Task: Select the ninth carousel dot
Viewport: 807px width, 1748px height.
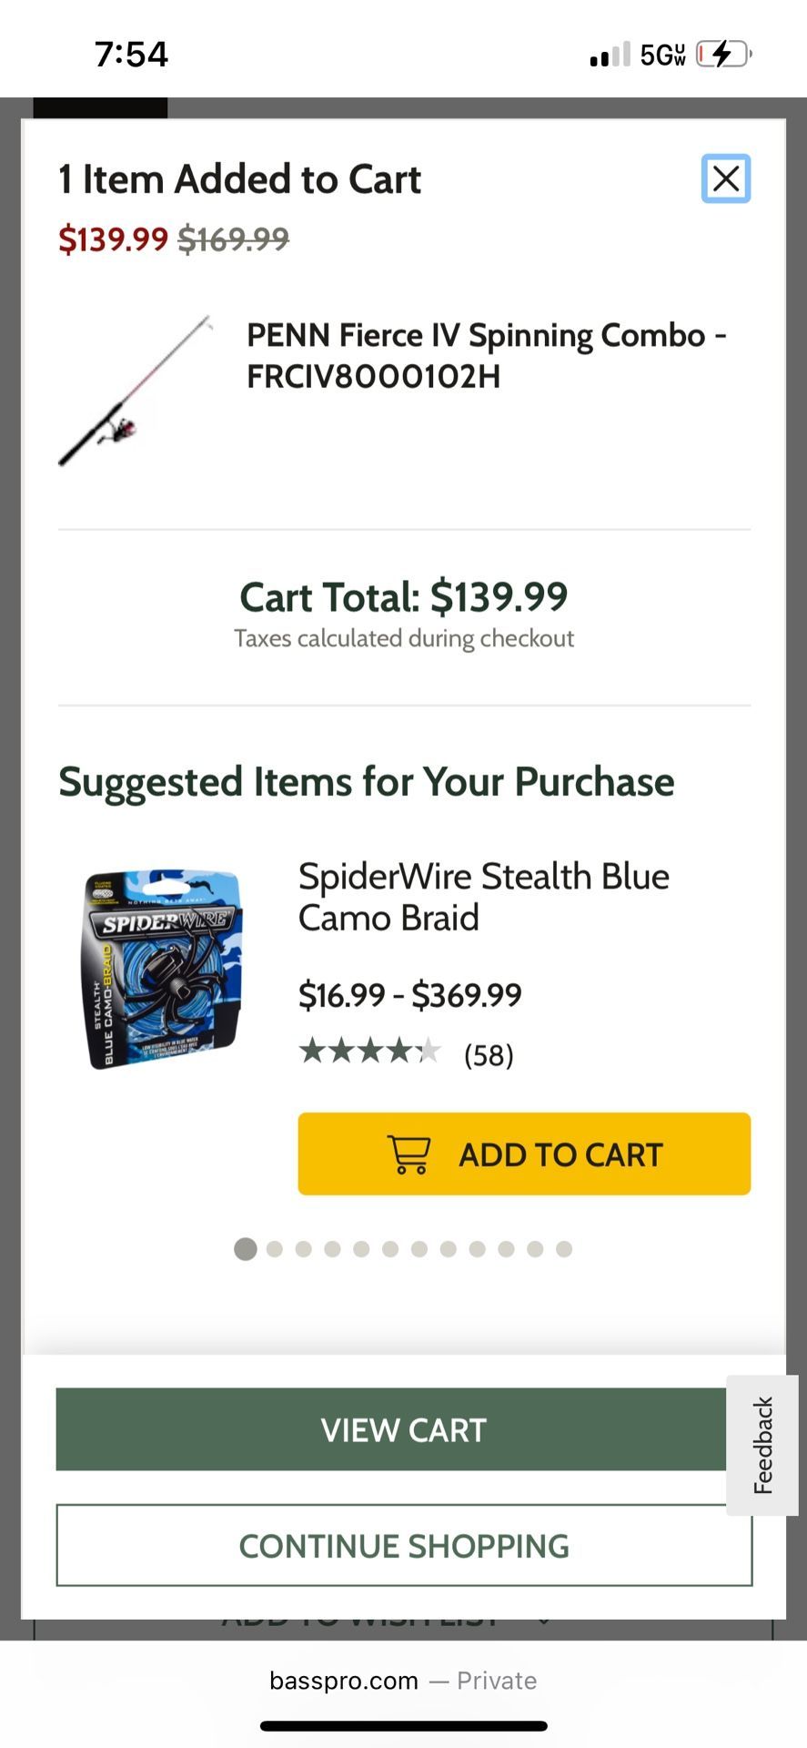Action: tap(477, 1249)
